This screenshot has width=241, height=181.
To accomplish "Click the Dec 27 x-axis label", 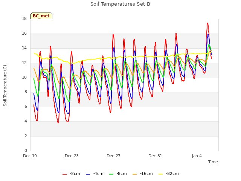I will [113, 156].
